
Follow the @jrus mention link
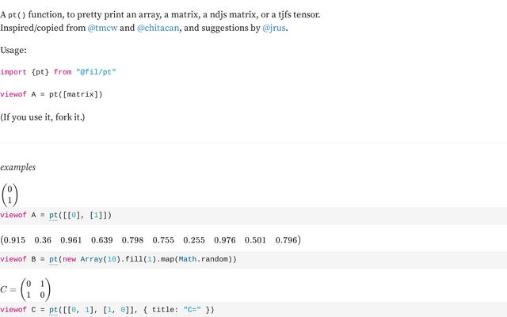[x=274, y=28]
